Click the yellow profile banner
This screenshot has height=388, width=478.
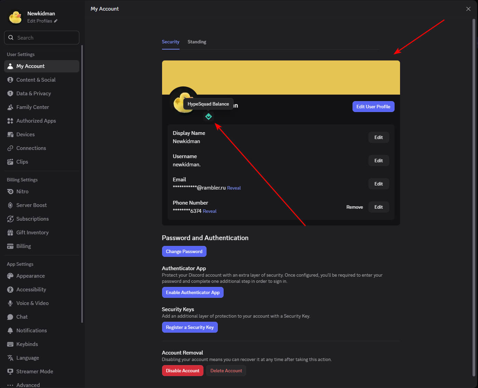(281, 77)
